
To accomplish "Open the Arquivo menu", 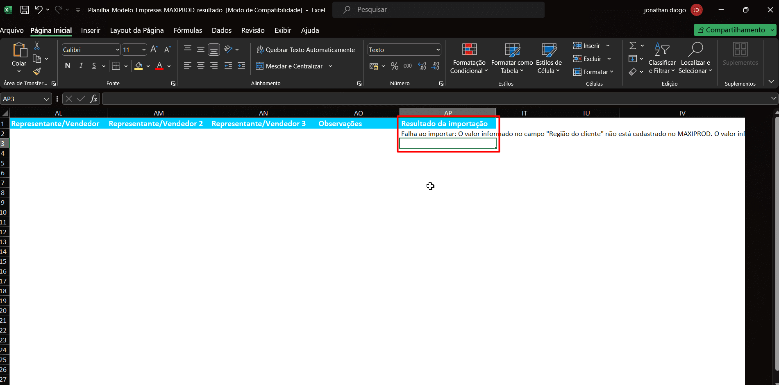I will [12, 30].
